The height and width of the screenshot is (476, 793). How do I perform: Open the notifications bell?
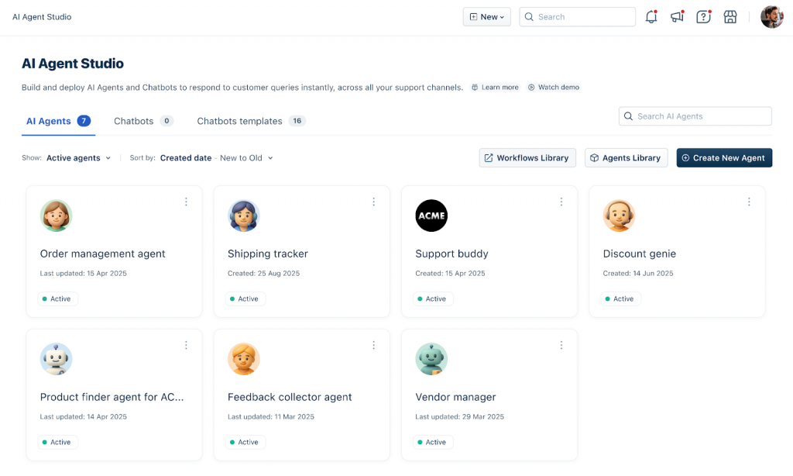tap(651, 16)
